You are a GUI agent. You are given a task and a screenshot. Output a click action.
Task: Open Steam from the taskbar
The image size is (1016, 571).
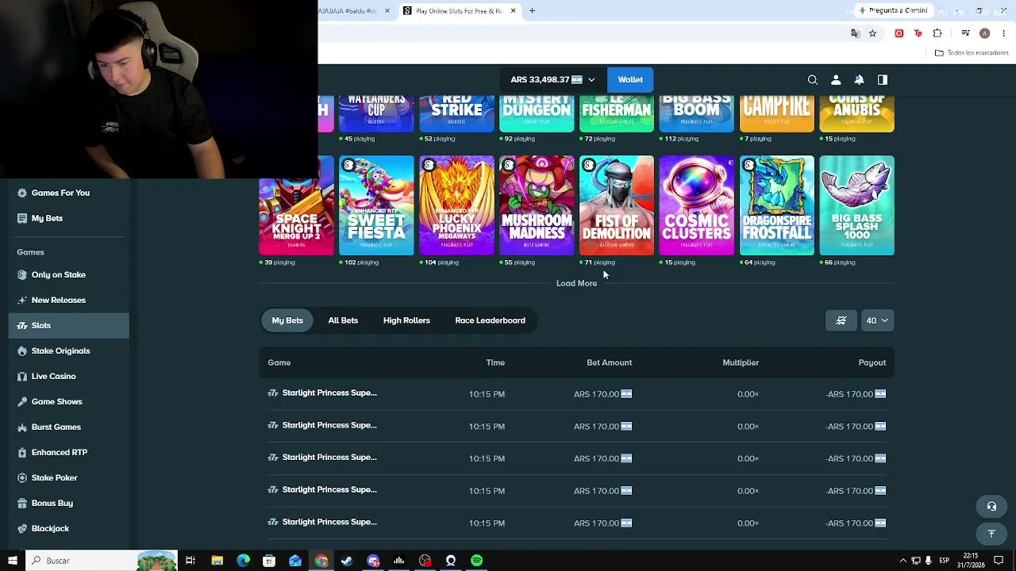click(347, 561)
